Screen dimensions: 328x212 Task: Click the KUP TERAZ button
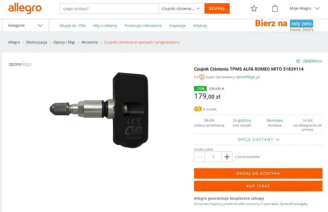point(258,186)
